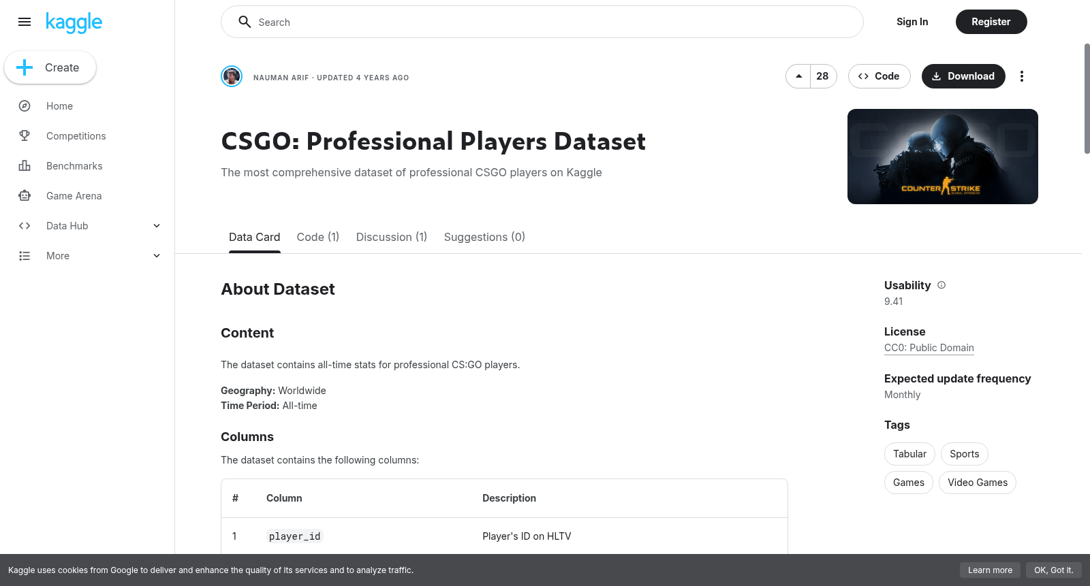Image resolution: width=1090 pixels, height=586 pixels.
Task: Click the Register button
Action: (991, 22)
